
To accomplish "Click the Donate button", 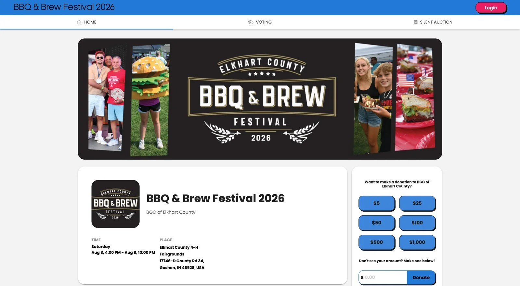I will pos(421,278).
